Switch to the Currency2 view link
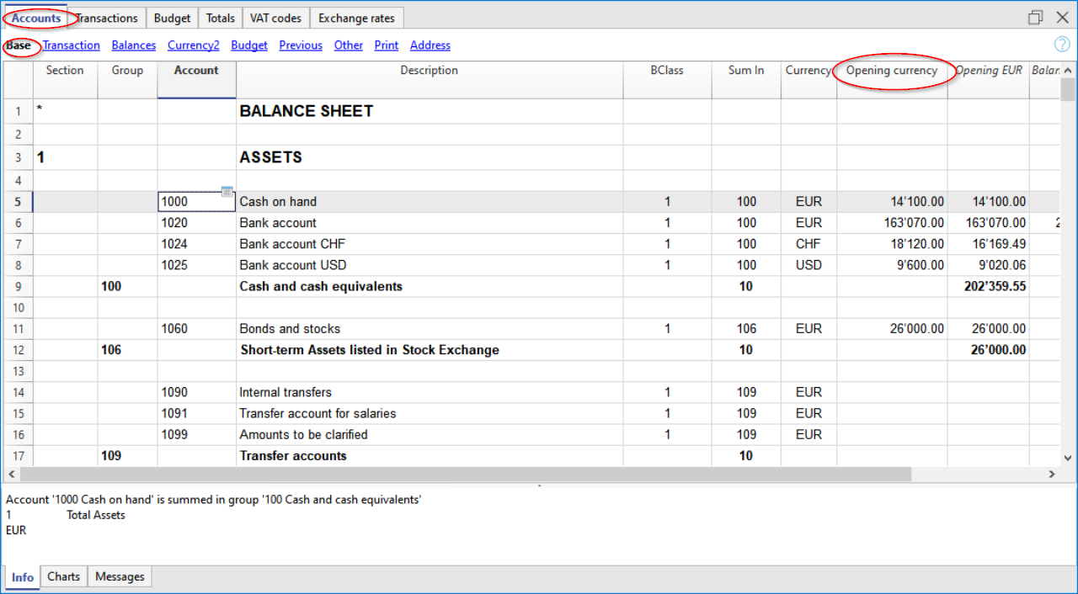This screenshot has width=1078, height=594. pos(193,45)
